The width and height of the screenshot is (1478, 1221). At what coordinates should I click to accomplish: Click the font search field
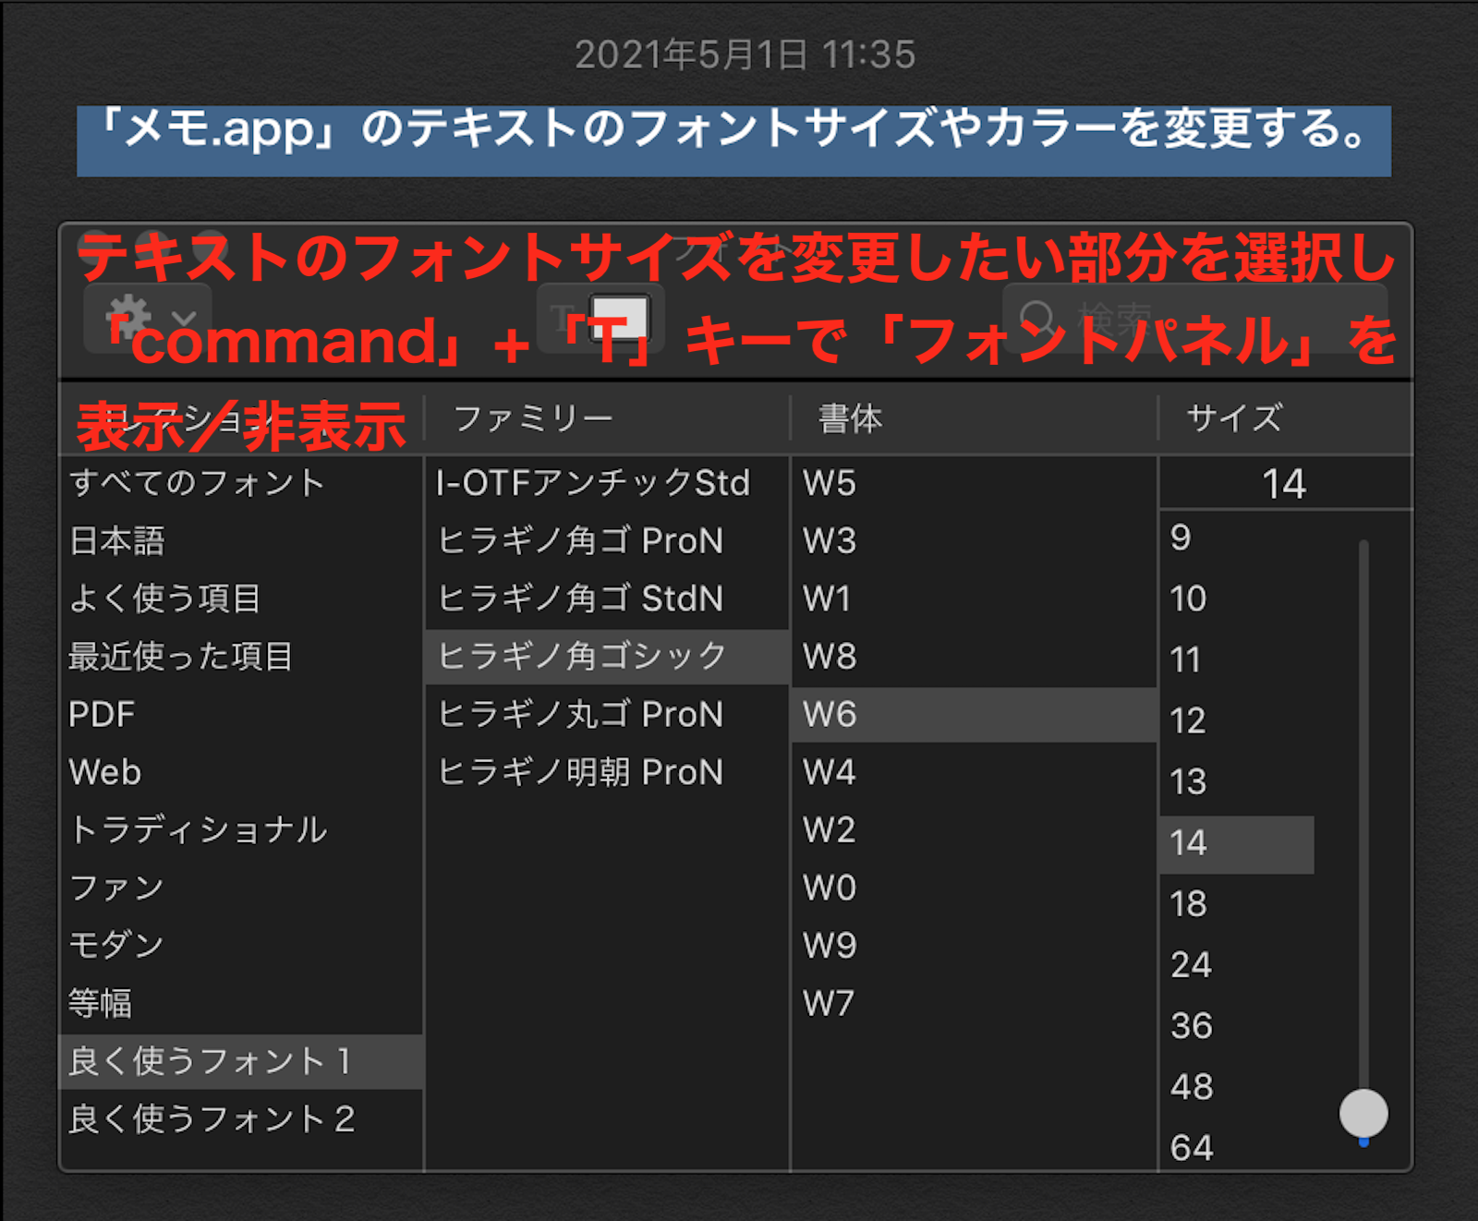(x=1195, y=319)
